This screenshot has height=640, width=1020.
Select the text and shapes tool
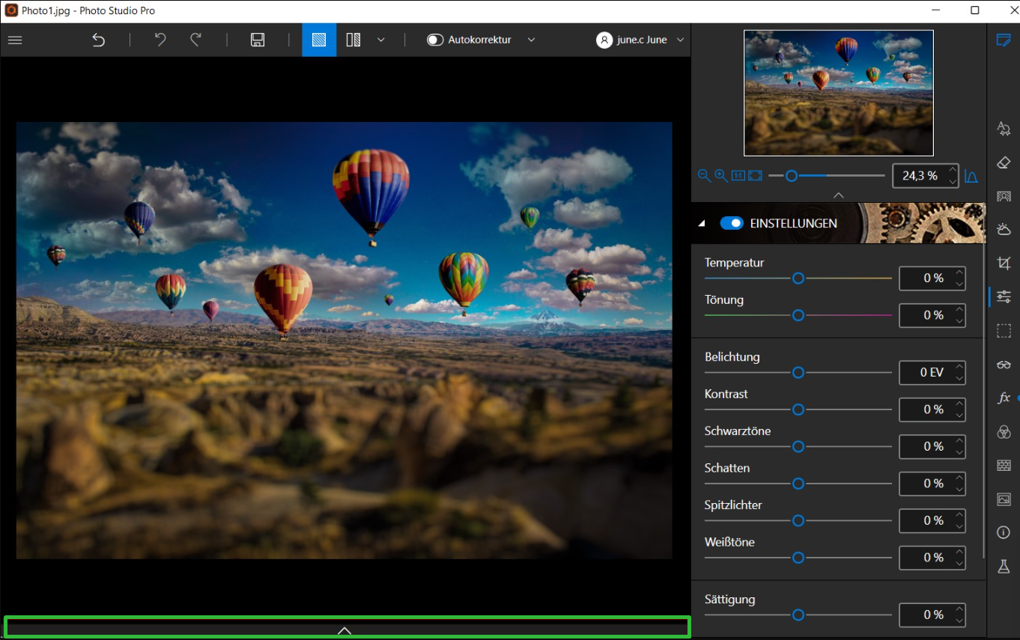point(1004,129)
